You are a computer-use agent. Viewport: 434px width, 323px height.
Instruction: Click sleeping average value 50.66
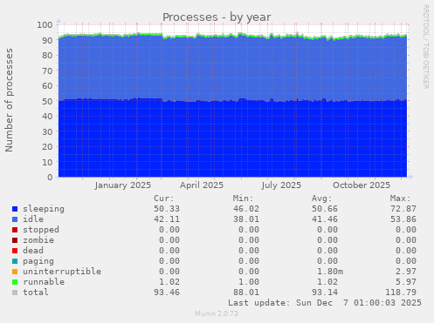(x=325, y=209)
